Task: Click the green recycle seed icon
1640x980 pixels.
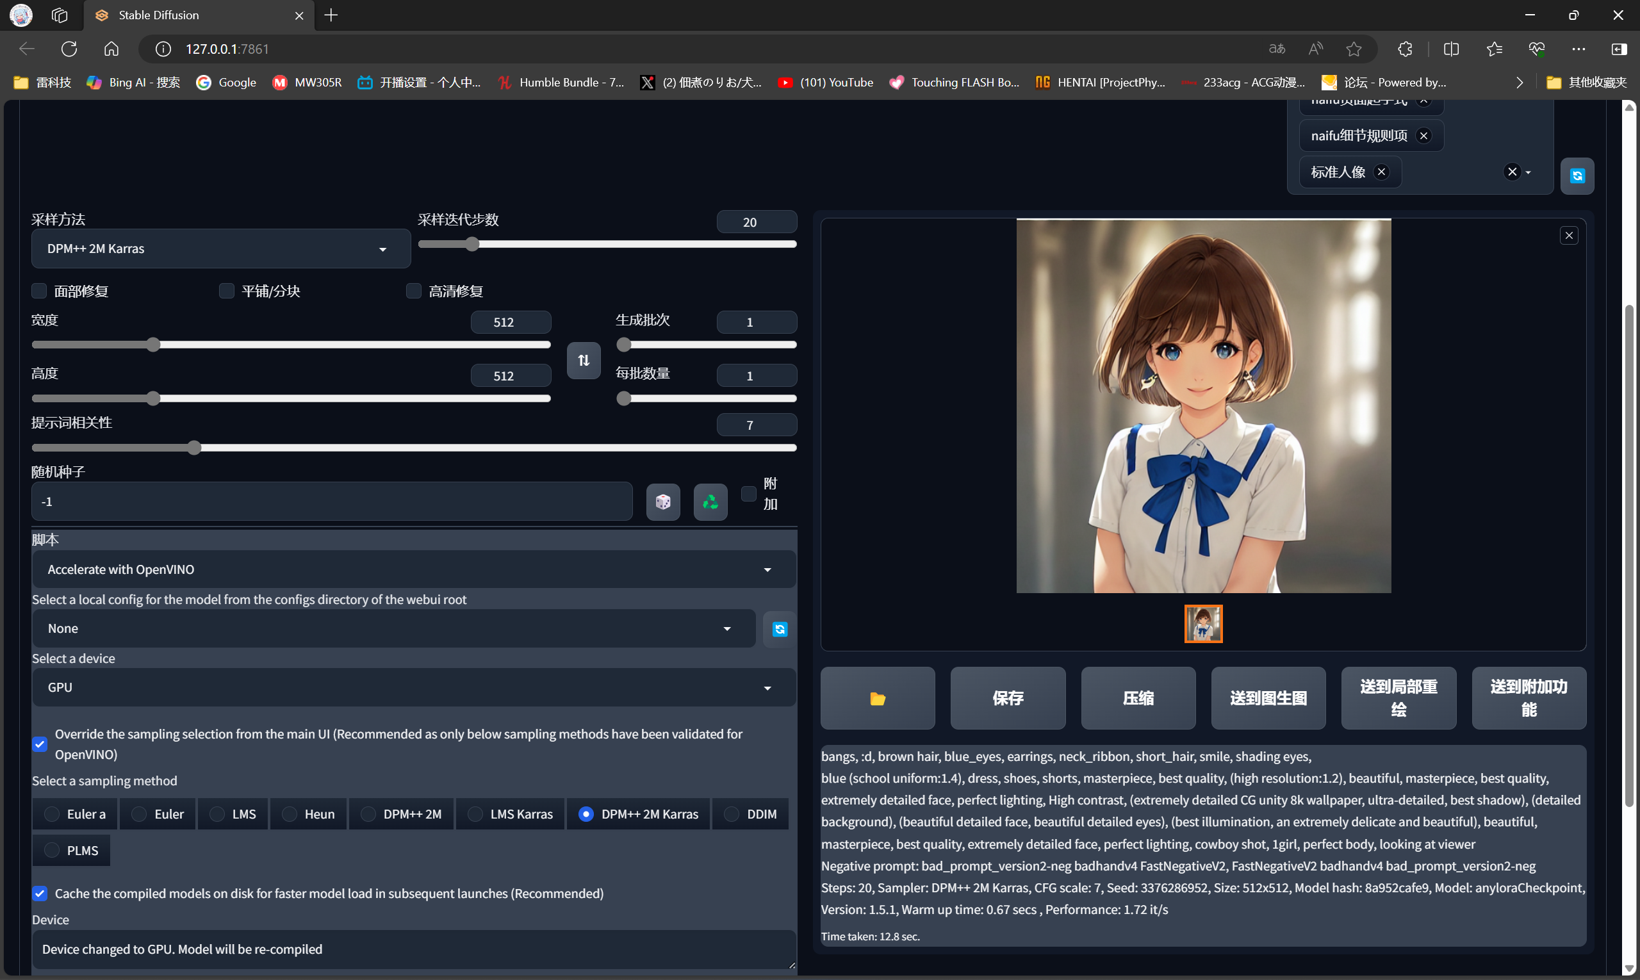Action: 710,502
